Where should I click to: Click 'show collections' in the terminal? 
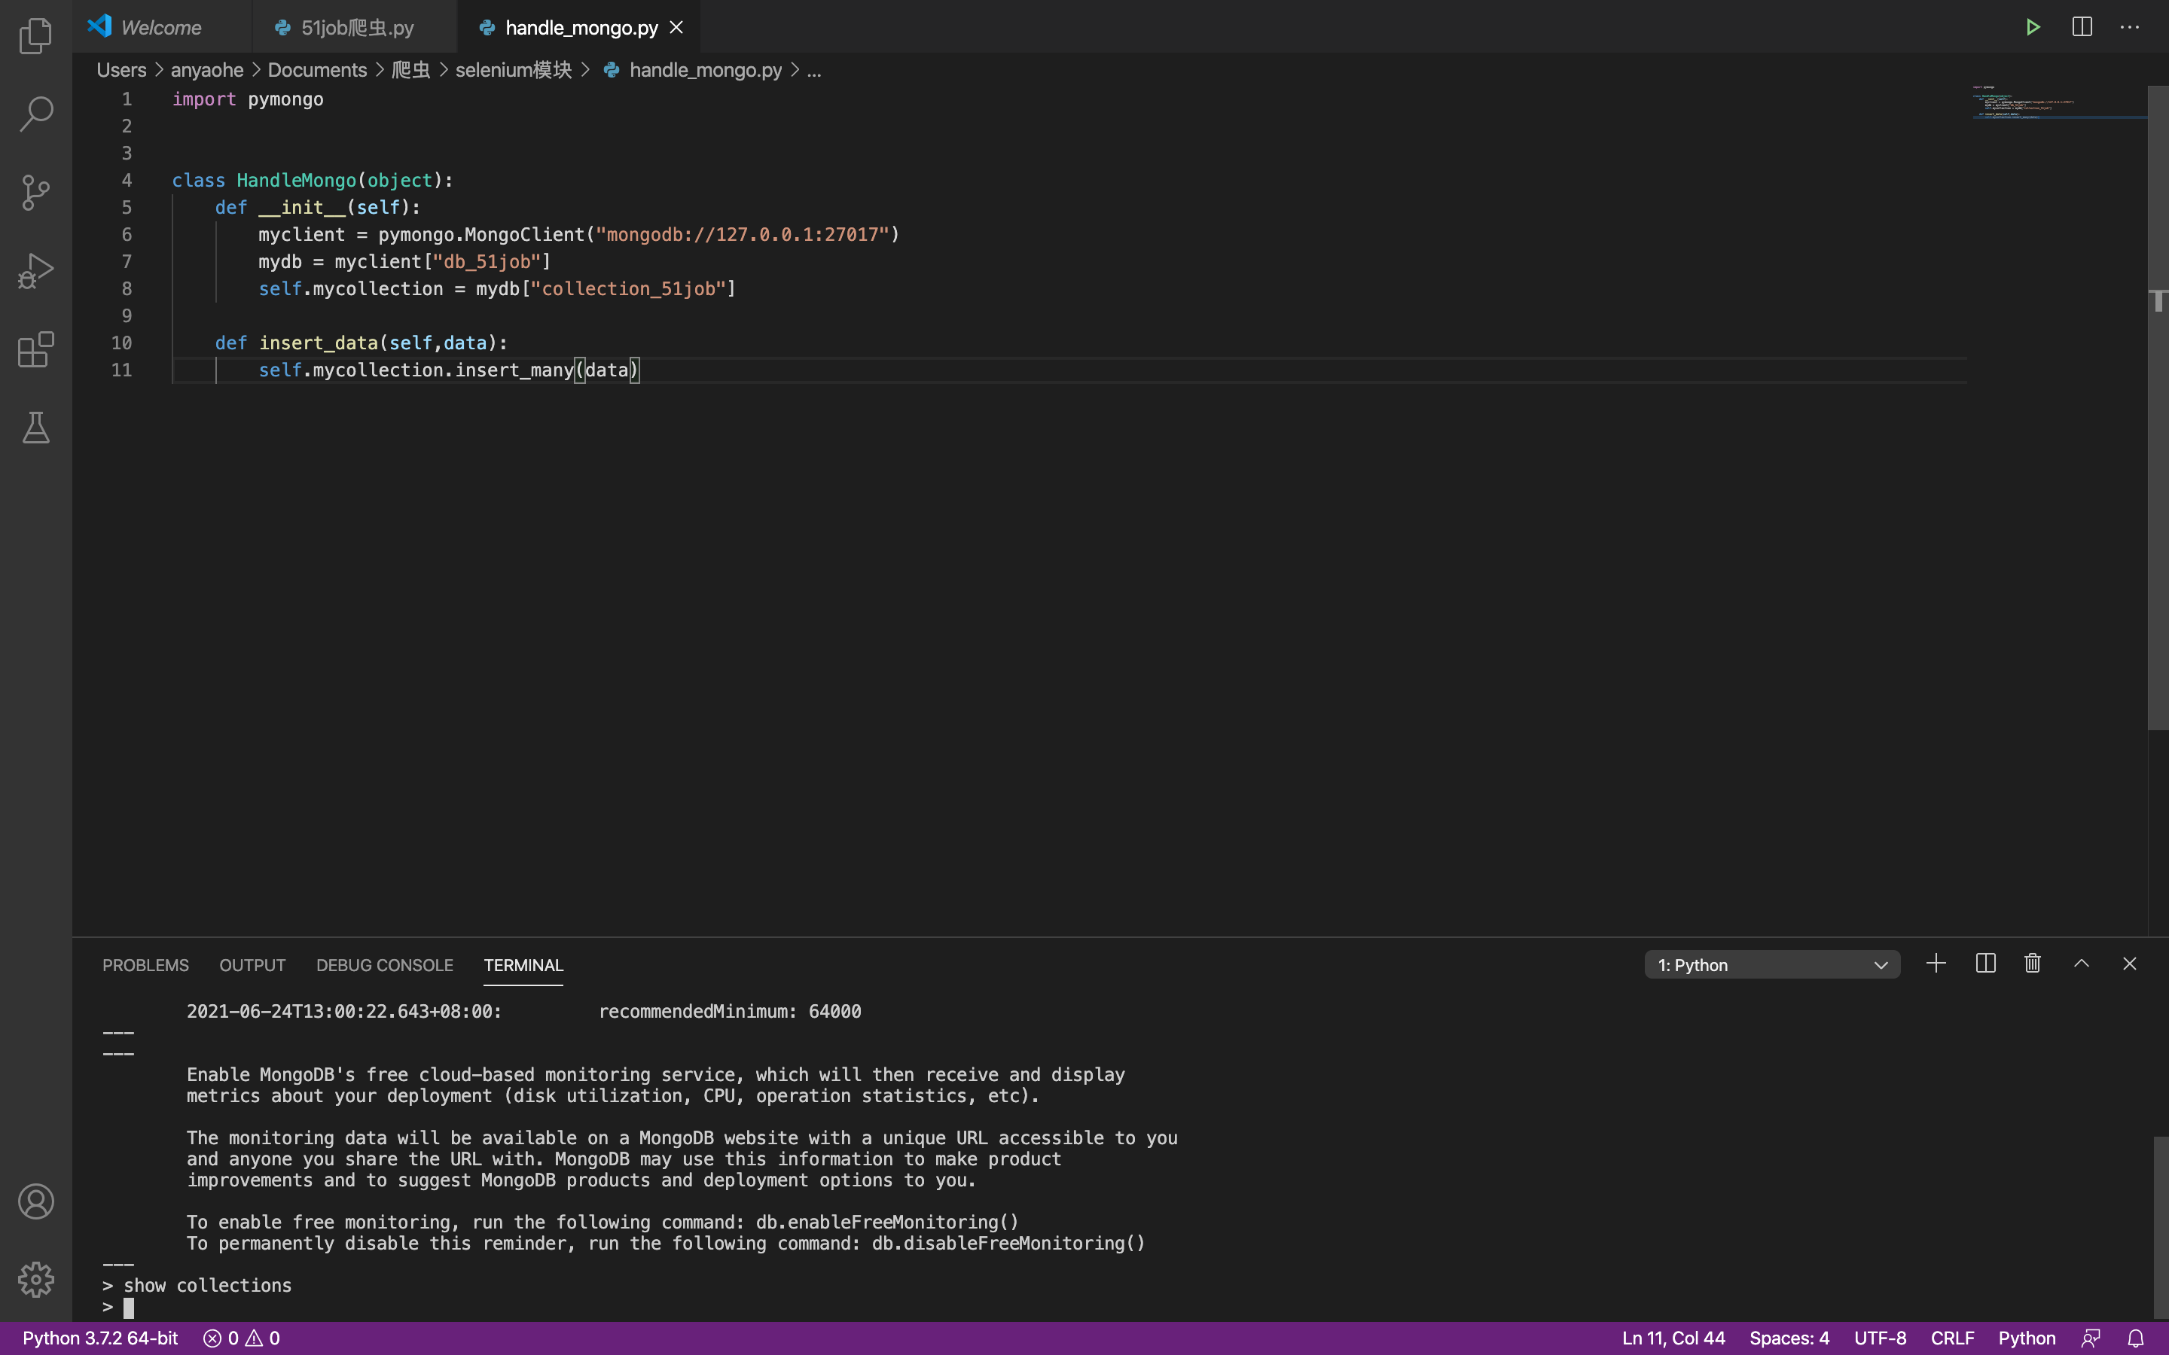click(207, 1285)
